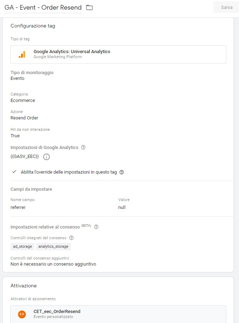The width and height of the screenshot is (239, 323).
Task: Click info icon next to {{GASV_EEC}}
Action: click(46, 157)
